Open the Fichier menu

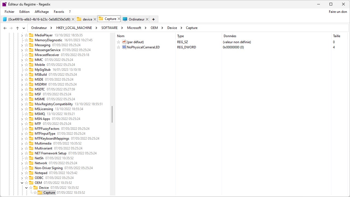click(10, 12)
